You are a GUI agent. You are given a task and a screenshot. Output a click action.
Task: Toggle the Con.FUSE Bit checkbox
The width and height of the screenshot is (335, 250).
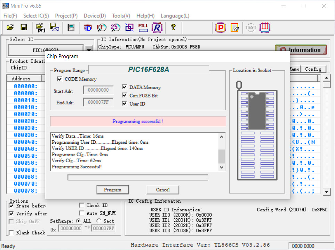pyautogui.click(x=124, y=95)
